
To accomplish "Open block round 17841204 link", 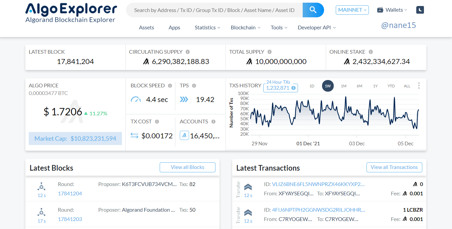I will click(70, 193).
